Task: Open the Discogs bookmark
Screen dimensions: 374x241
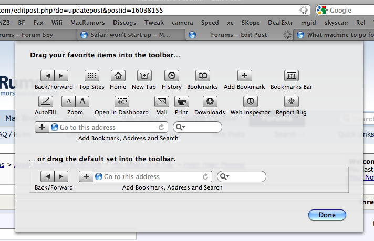Action: 124,23
